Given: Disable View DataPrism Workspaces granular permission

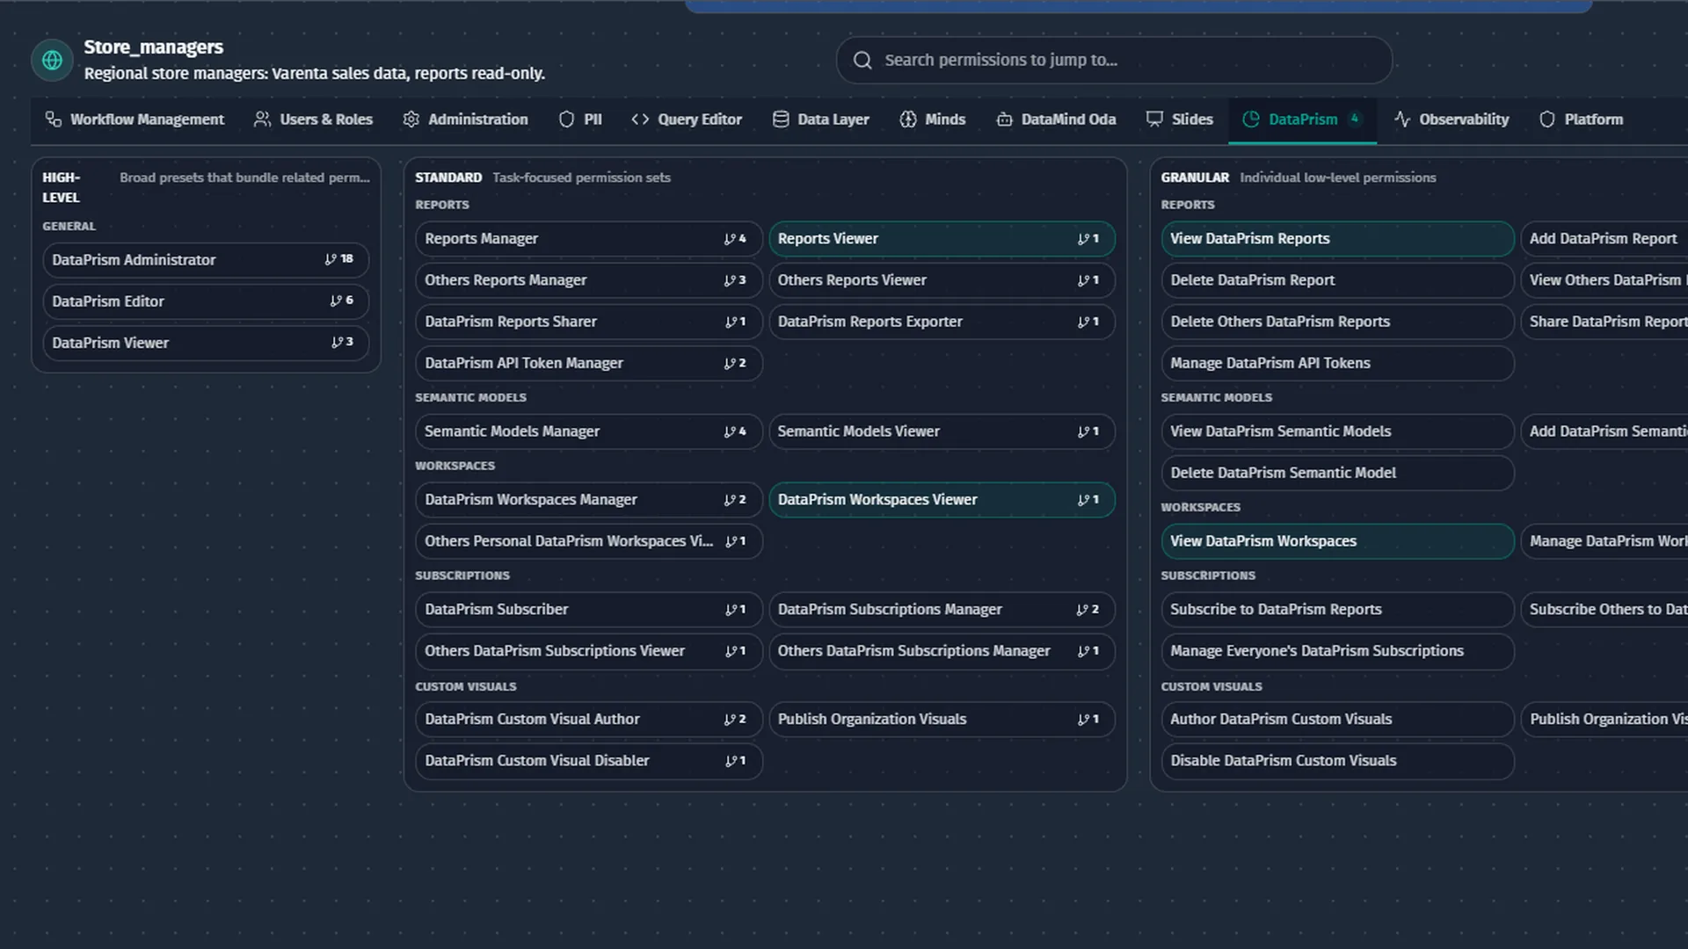Looking at the screenshot, I should [1337, 541].
